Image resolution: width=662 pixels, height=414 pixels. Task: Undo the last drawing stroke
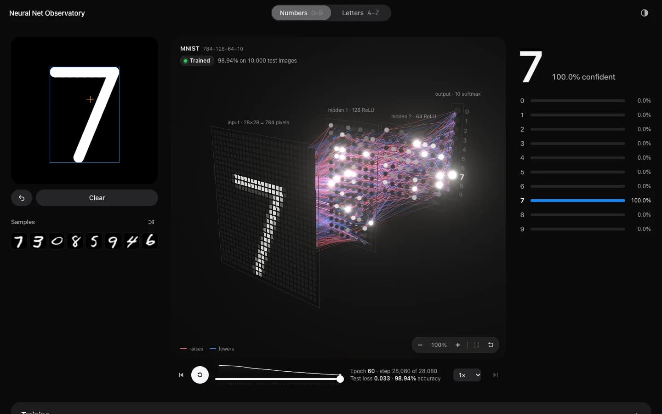pos(22,198)
